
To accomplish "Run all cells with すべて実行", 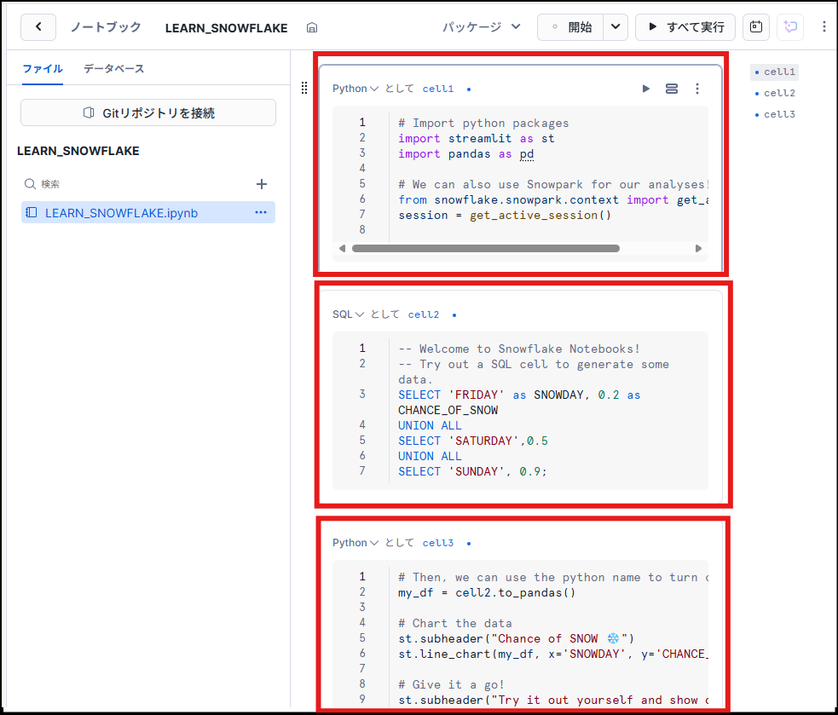I will 685,26.
